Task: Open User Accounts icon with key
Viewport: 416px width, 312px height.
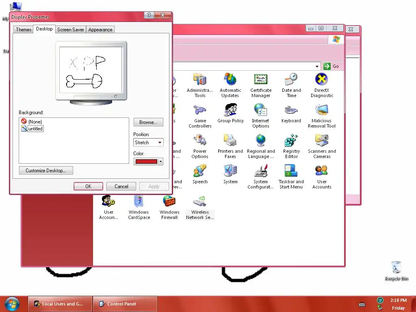Action: tap(108, 207)
